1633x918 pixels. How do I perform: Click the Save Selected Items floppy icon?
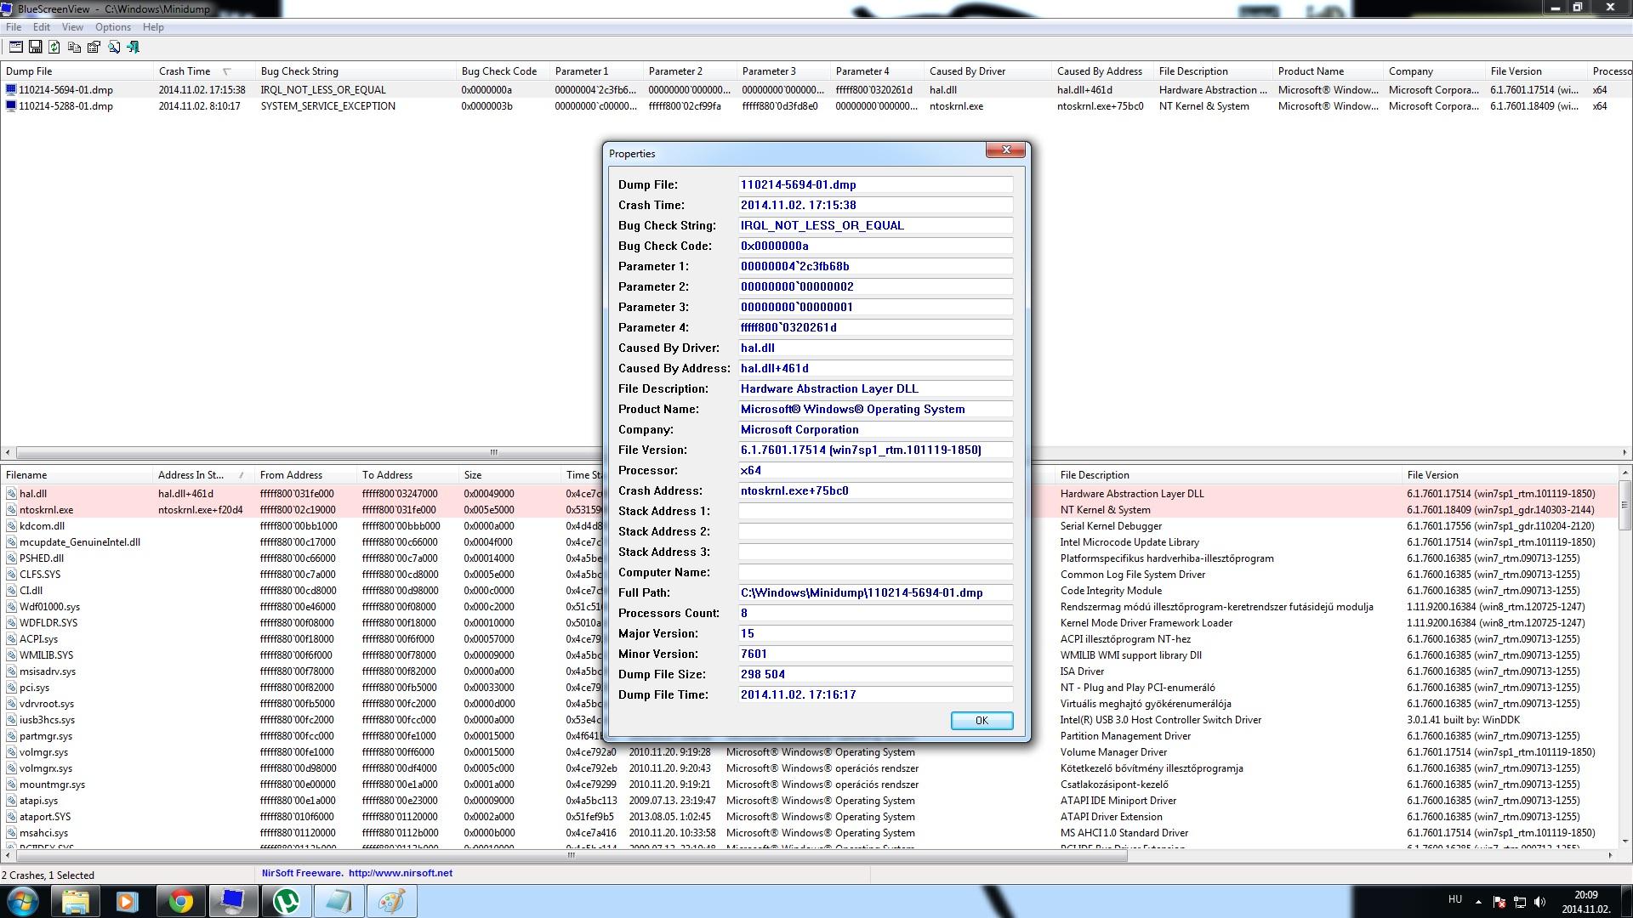click(x=35, y=48)
